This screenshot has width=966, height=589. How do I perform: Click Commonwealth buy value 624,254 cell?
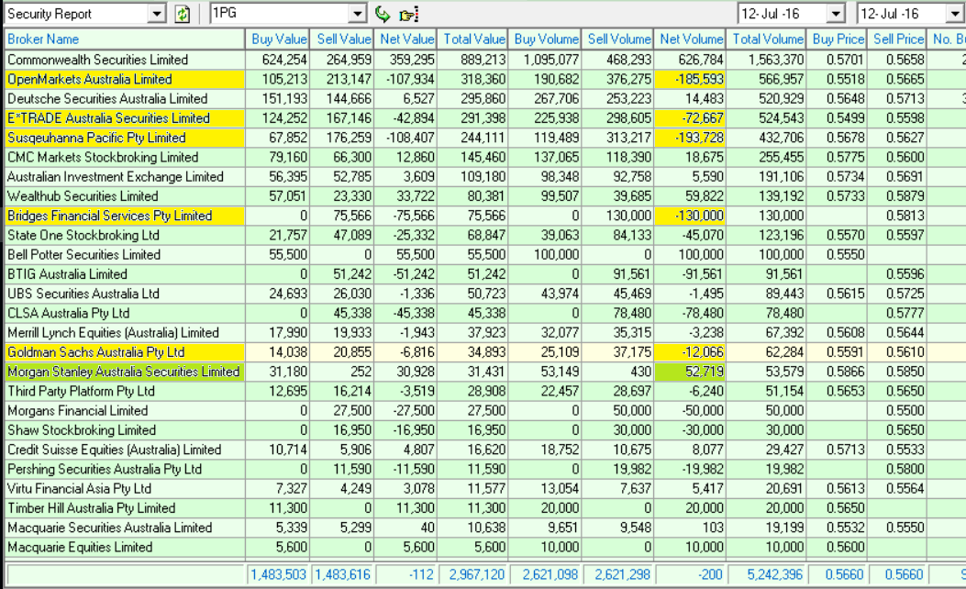click(x=277, y=60)
